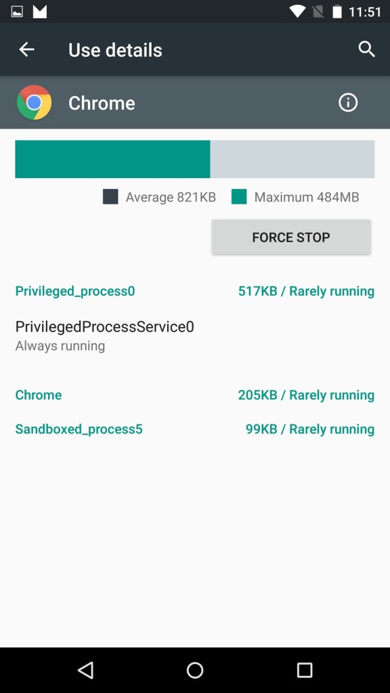Tap the Wi-Fi status icon
This screenshot has width=390, height=693.
click(x=297, y=12)
